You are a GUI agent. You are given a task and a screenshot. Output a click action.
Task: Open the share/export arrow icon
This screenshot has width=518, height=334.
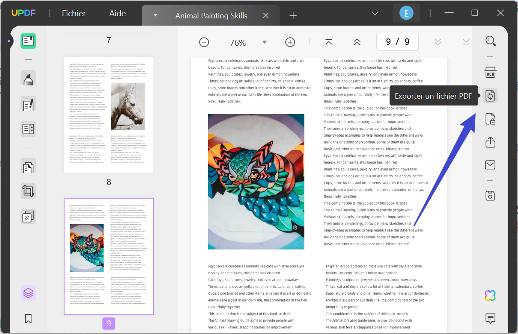[490, 142]
